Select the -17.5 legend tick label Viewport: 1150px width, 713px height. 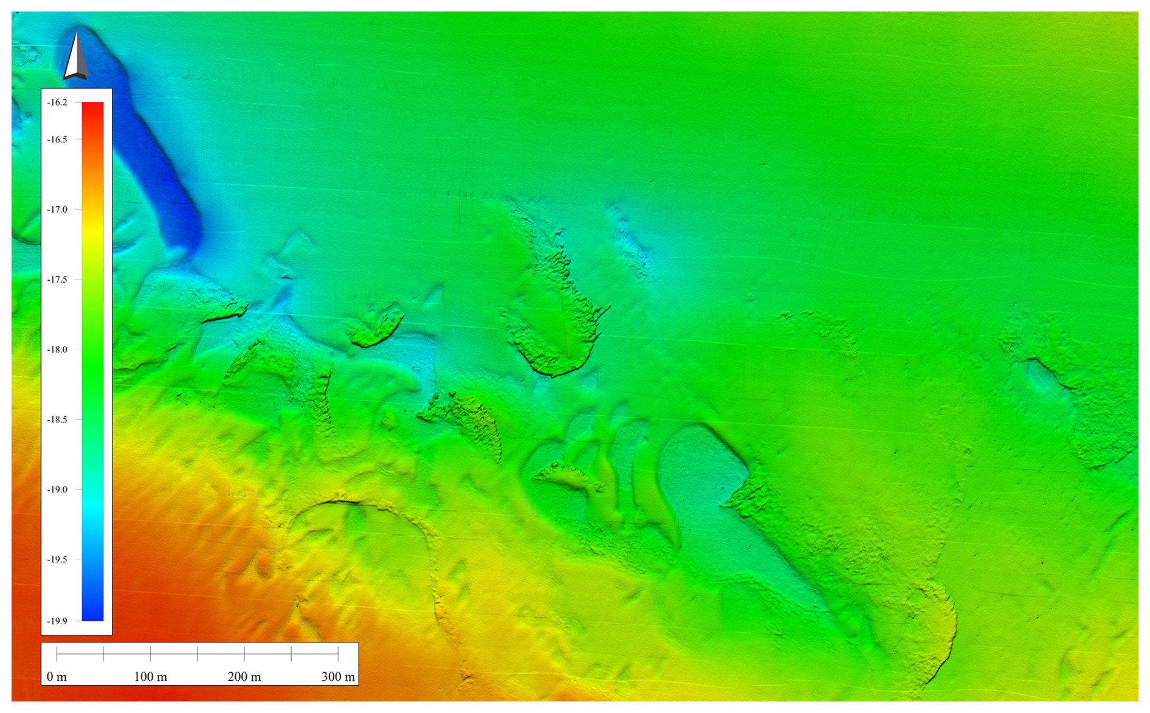point(57,280)
